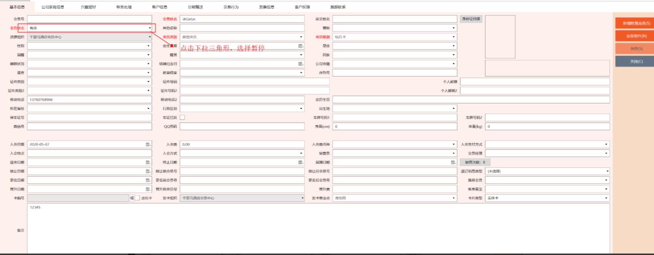Screen dimensions: 654x255
Task: Open the 届满日期 calendar picker
Action: pyautogui.click(x=453, y=162)
